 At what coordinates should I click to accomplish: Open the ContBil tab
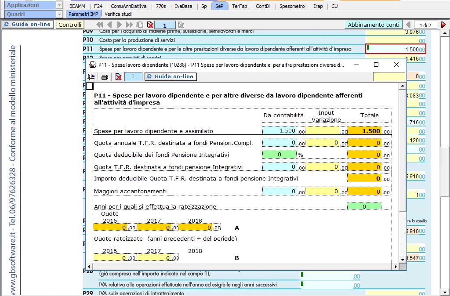point(263,6)
